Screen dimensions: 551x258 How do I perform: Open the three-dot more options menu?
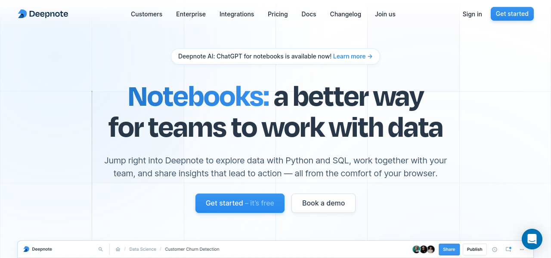pyautogui.click(x=522, y=249)
